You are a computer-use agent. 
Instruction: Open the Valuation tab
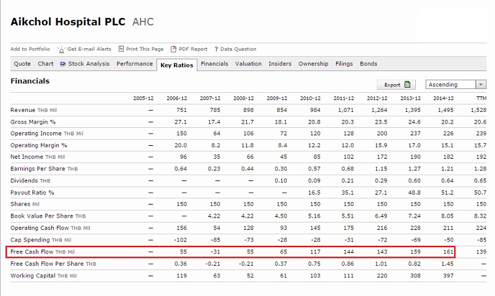point(248,64)
